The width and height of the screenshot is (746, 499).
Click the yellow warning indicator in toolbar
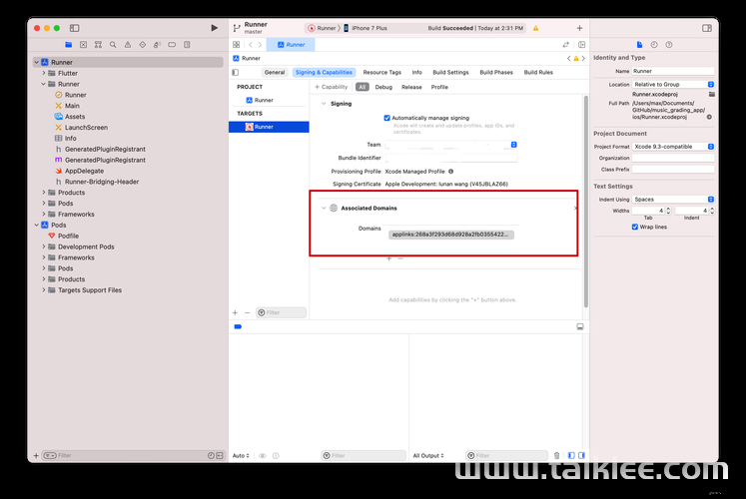point(535,28)
